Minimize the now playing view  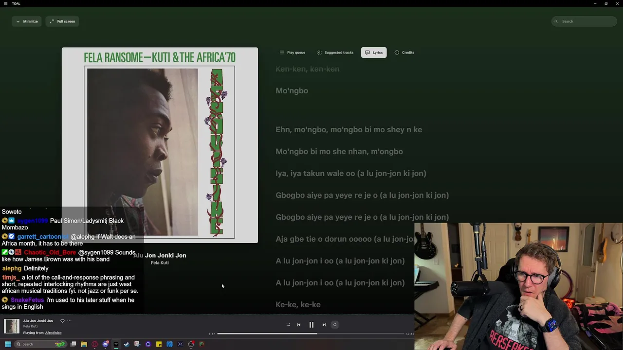27,21
